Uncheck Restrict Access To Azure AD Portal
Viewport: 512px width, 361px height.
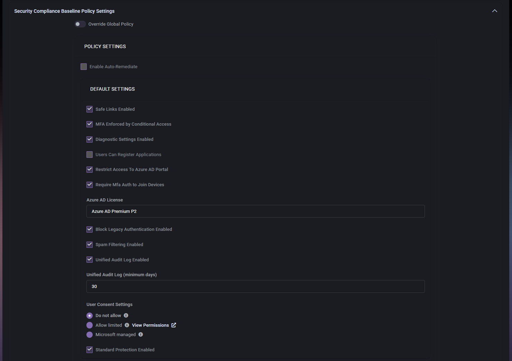click(x=90, y=169)
